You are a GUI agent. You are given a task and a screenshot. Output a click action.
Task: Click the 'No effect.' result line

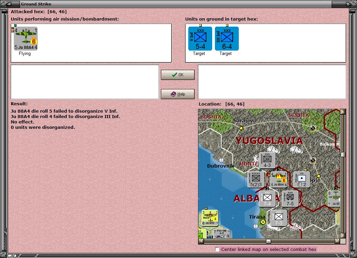[23, 122]
